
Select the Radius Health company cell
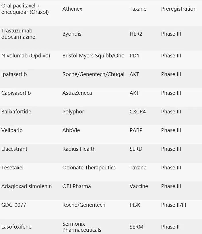click(79, 149)
